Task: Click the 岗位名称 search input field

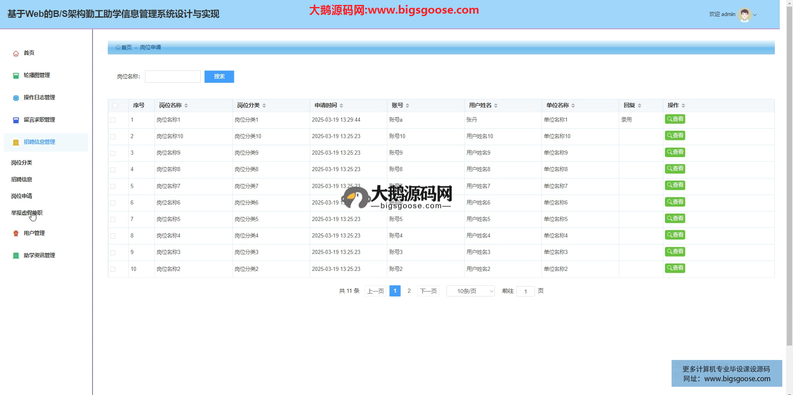Action: tap(173, 77)
